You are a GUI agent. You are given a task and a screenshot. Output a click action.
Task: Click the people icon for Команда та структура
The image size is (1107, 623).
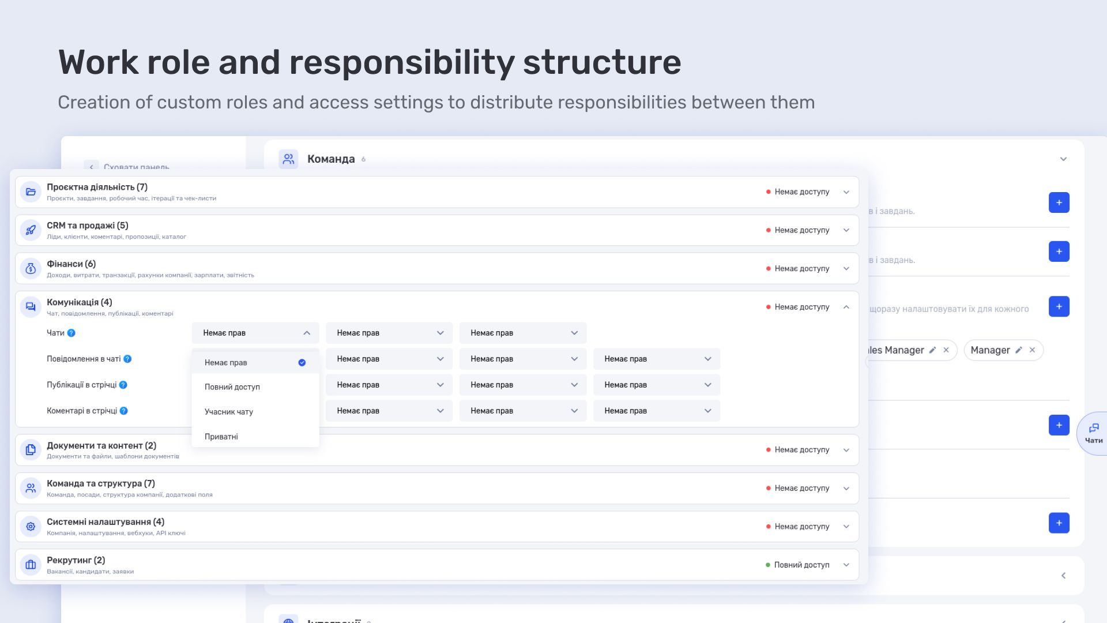tap(31, 488)
